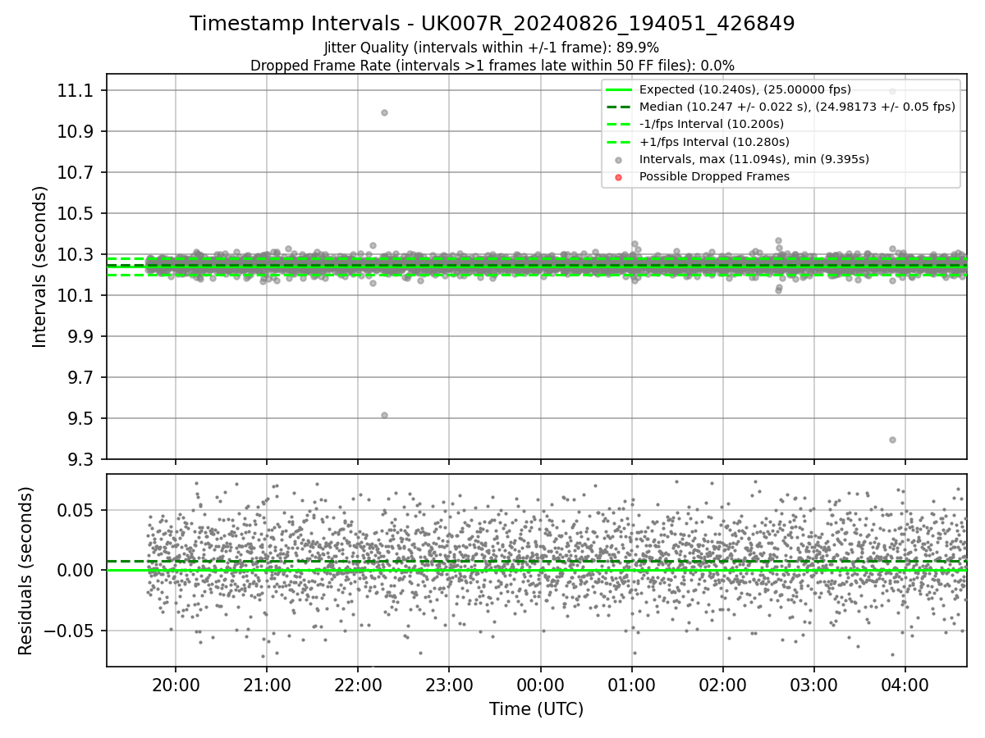This screenshot has height=738, width=985.
Task: Click legend entry 'Possible Dropped Frames'
Action: coord(714,176)
